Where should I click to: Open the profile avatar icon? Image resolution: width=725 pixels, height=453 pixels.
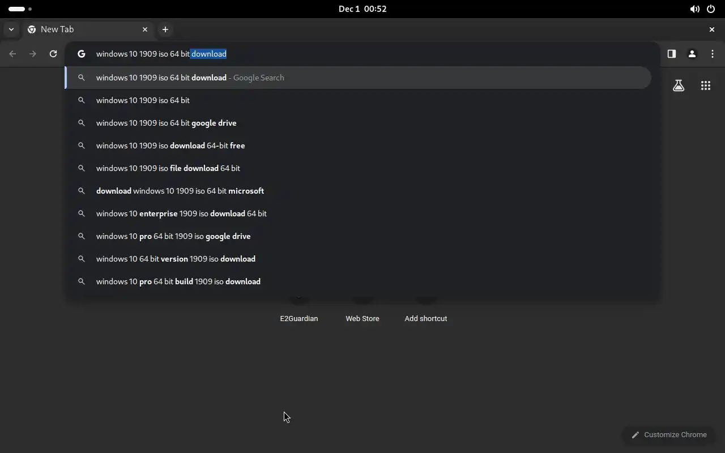[x=692, y=54]
